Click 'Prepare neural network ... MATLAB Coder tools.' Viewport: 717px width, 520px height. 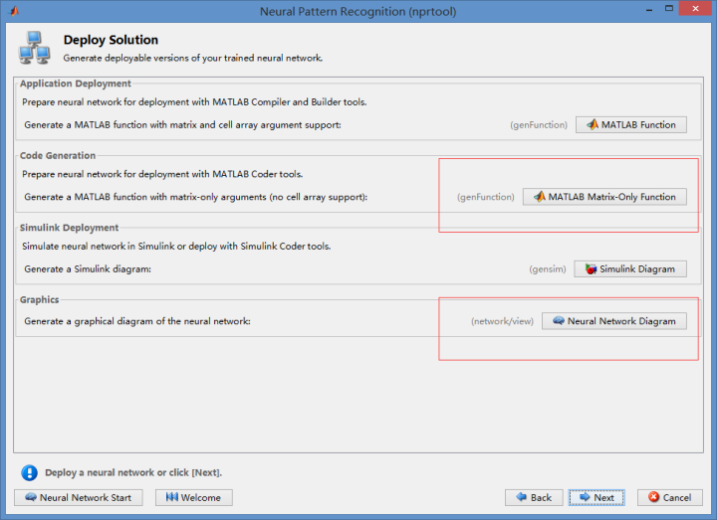[162, 174]
